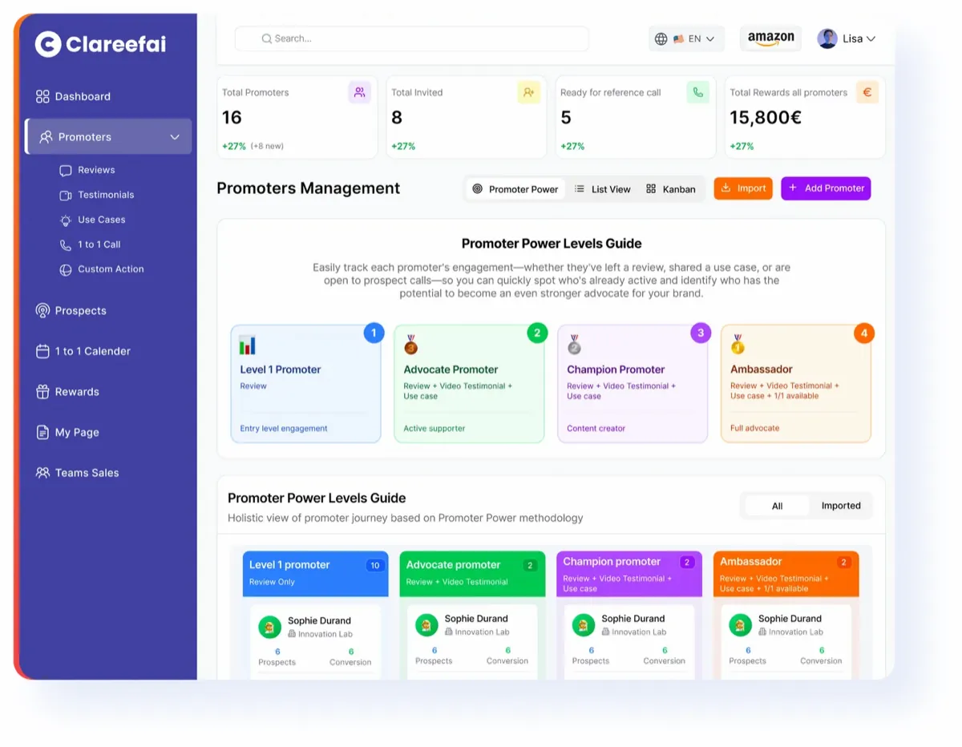Viewport: 962px width, 747px height.
Task: Switch to Kanban view
Action: coord(671,189)
